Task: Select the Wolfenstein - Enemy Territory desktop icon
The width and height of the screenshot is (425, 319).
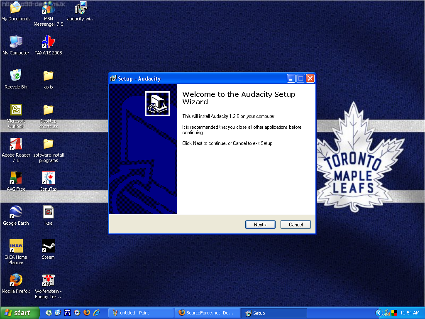Action: point(49,287)
